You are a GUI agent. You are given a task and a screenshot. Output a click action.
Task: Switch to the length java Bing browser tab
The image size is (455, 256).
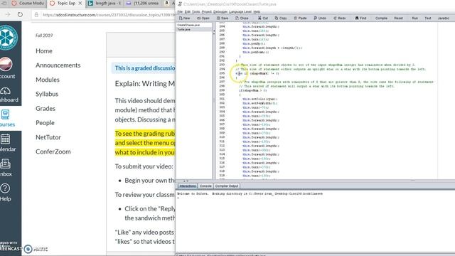(x=105, y=4)
